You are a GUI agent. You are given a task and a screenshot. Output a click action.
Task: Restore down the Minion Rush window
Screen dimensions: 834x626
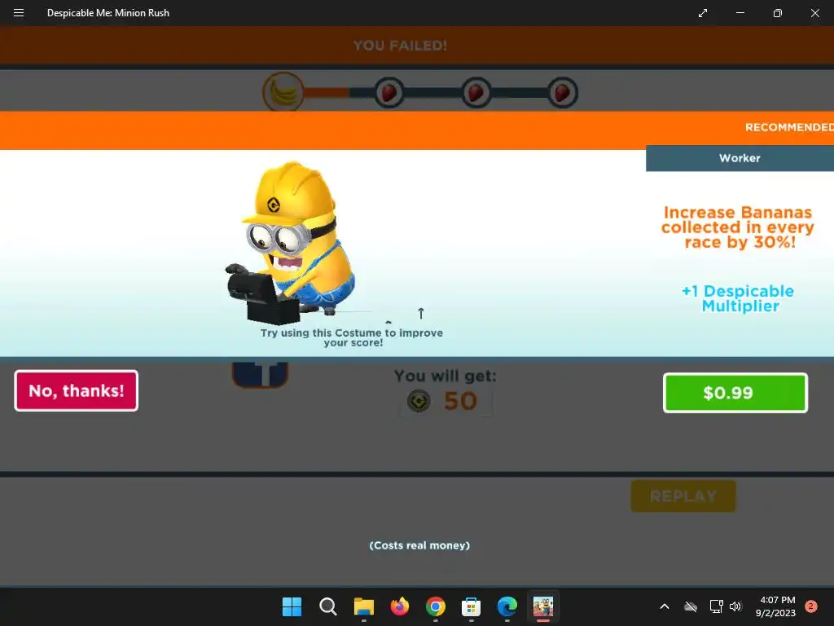(778, 13)
